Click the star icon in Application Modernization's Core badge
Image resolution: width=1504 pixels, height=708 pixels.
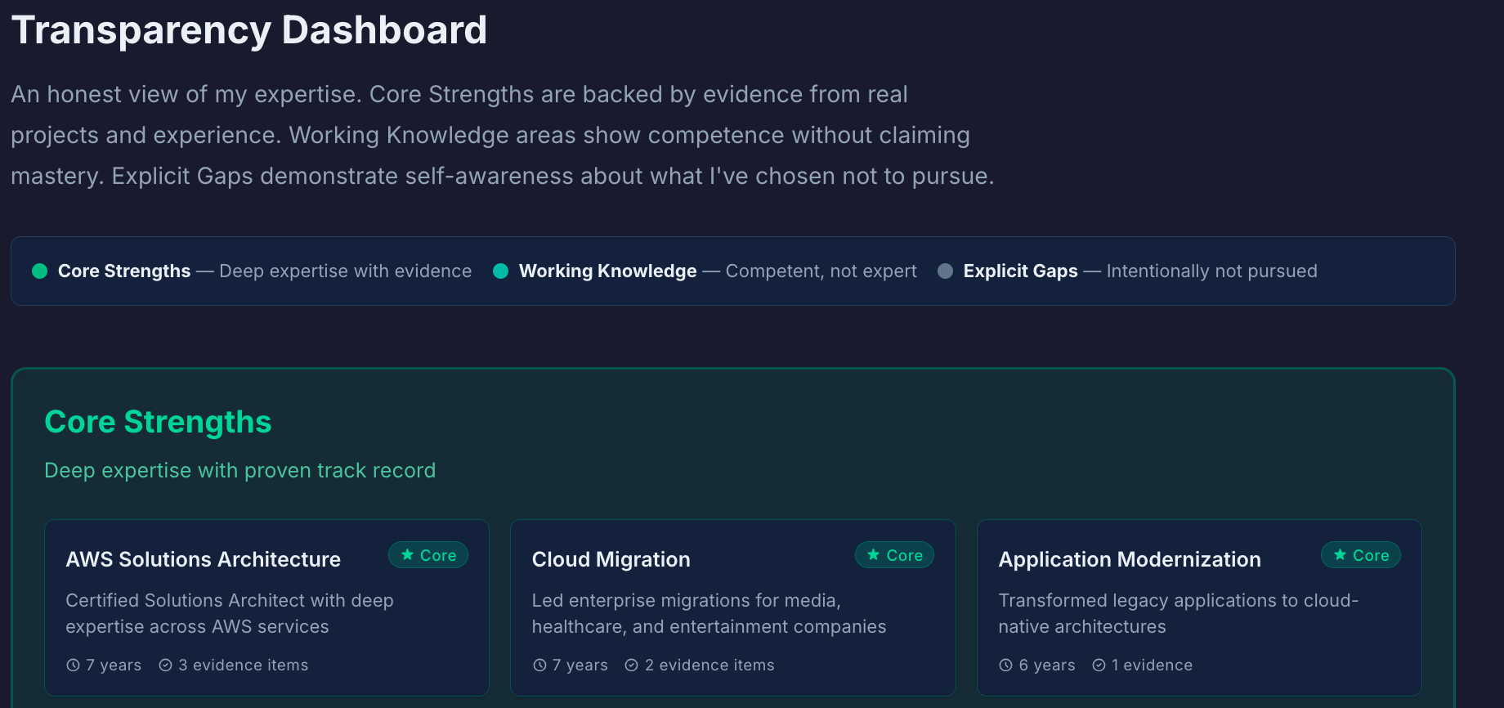[1340, 555]
